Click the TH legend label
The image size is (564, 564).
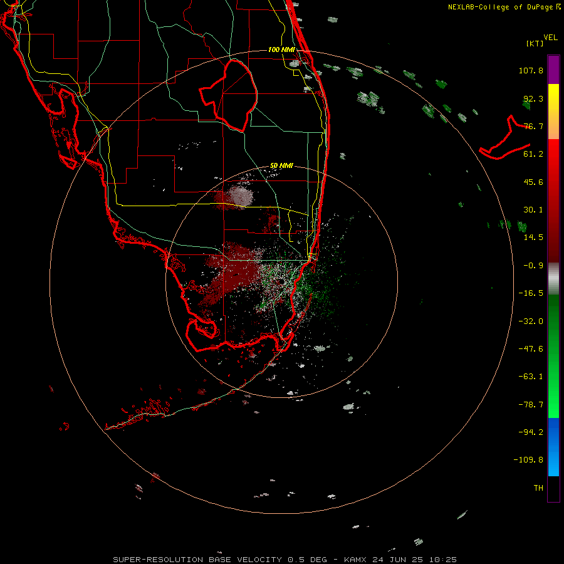(538, 488)
